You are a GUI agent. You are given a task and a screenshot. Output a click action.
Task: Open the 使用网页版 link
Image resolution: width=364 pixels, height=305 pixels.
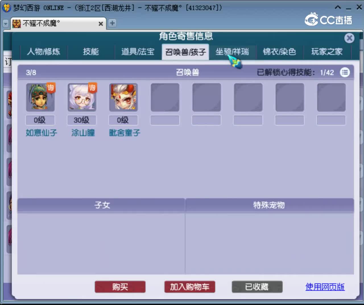pos(325,287)
